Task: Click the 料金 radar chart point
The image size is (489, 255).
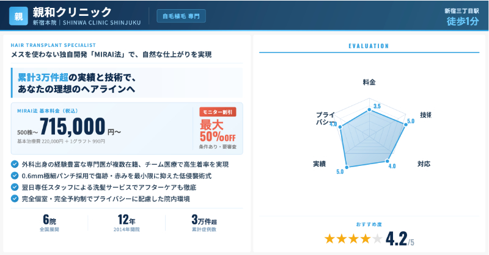Action: point(369,110)
